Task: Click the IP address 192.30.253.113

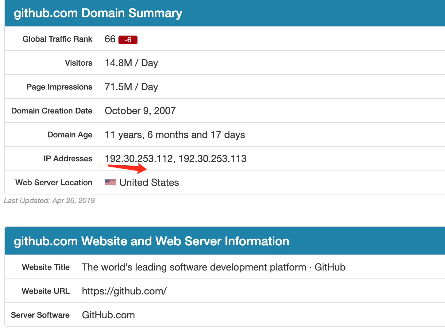Action: pos(212,159)
